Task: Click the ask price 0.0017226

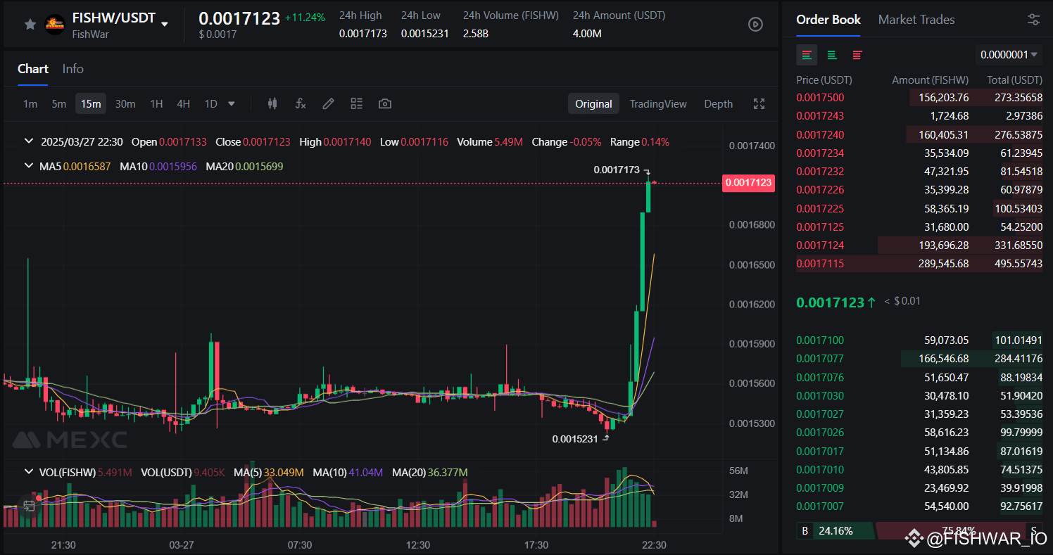Action: [x=820, y=190]
